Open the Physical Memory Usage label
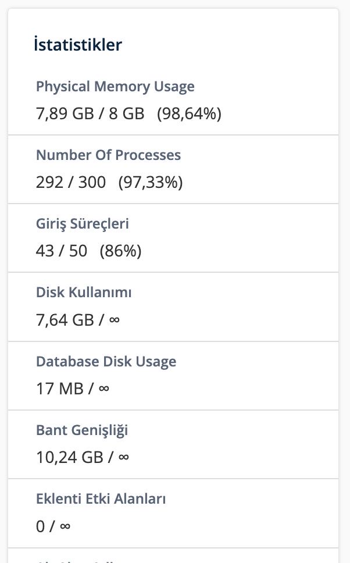 (x=115, y=87)
